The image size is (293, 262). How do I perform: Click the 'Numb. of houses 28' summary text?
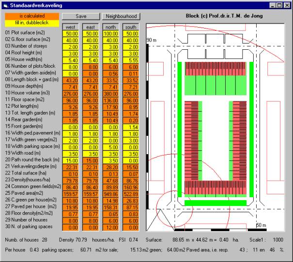26,240
